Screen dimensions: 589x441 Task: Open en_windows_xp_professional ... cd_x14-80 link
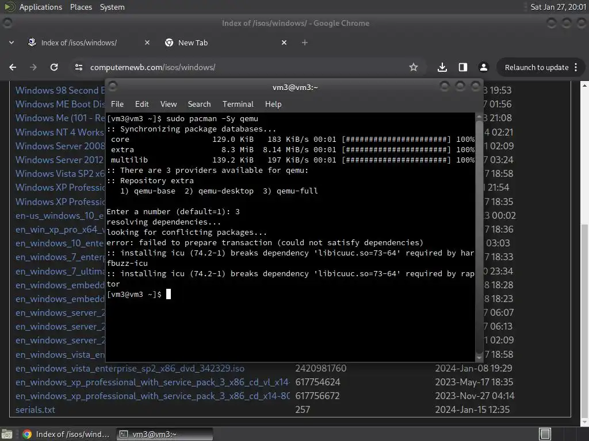click(152, 396)
